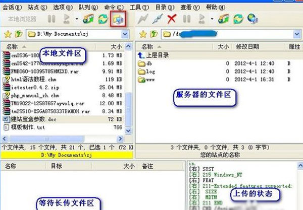Image resolution: width=303 pixels, height=210 pixels.
Task: Click the favorites star in the server pane
Action: [143, 35]
